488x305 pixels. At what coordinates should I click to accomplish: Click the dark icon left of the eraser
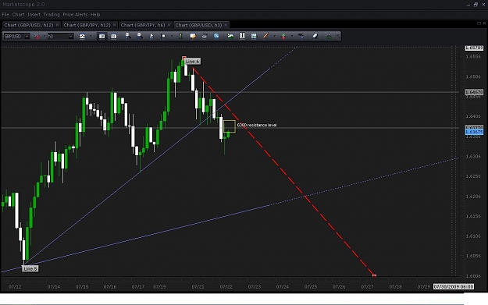301,37
